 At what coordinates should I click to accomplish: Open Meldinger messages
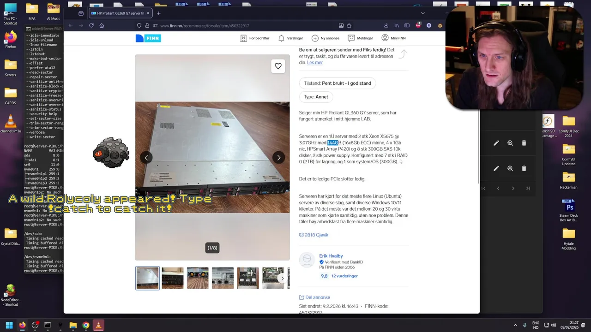(x=360, y=38)
